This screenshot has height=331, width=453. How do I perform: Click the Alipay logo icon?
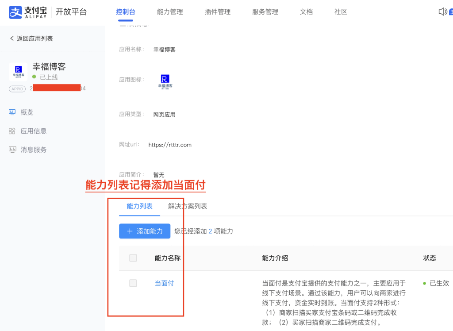click(x=16, y=12)
